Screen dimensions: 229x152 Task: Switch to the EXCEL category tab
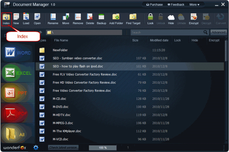pos(18,73)
